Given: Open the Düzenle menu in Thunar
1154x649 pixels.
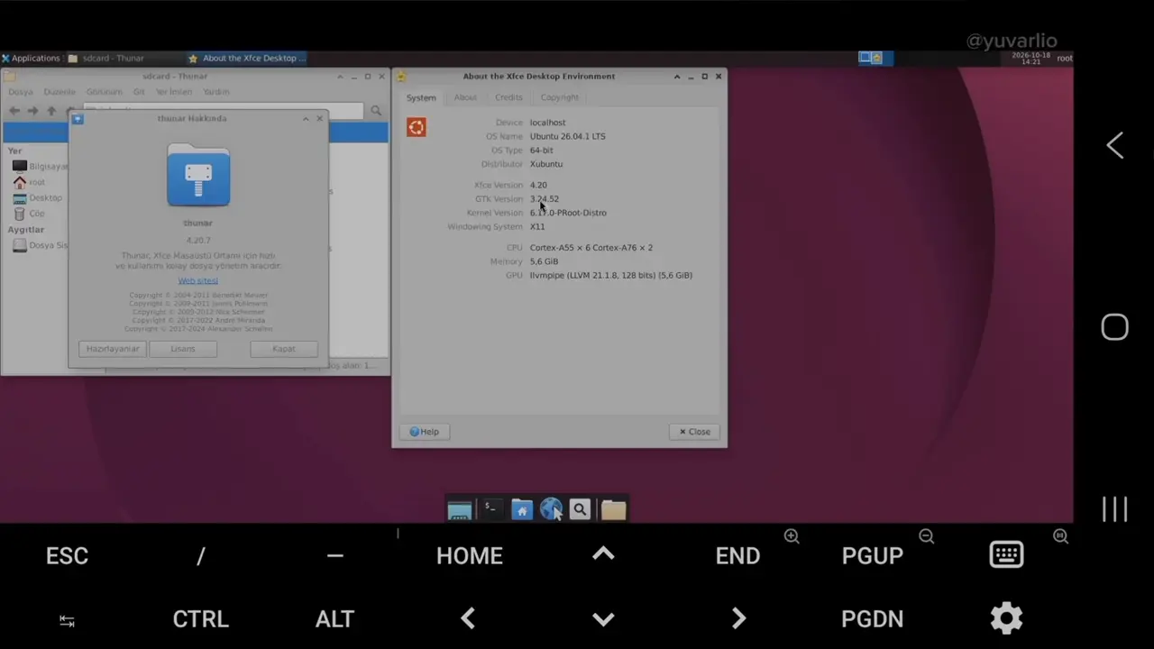Looking at the screenshot, I should tap(60, 92).
